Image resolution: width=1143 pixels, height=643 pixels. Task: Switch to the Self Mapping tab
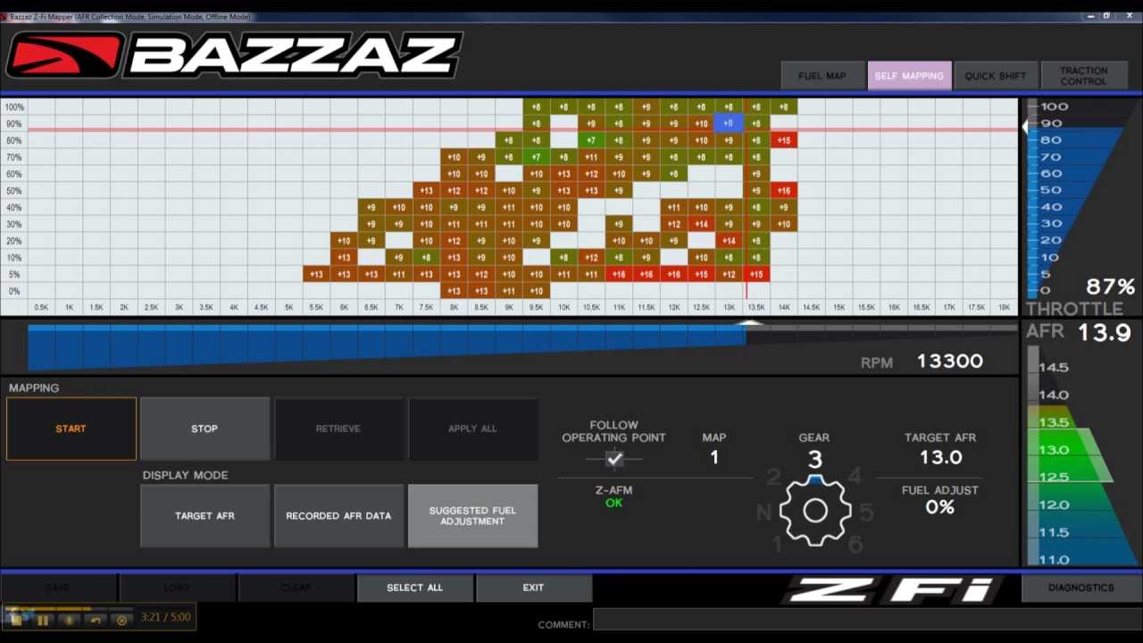[909, 76]
